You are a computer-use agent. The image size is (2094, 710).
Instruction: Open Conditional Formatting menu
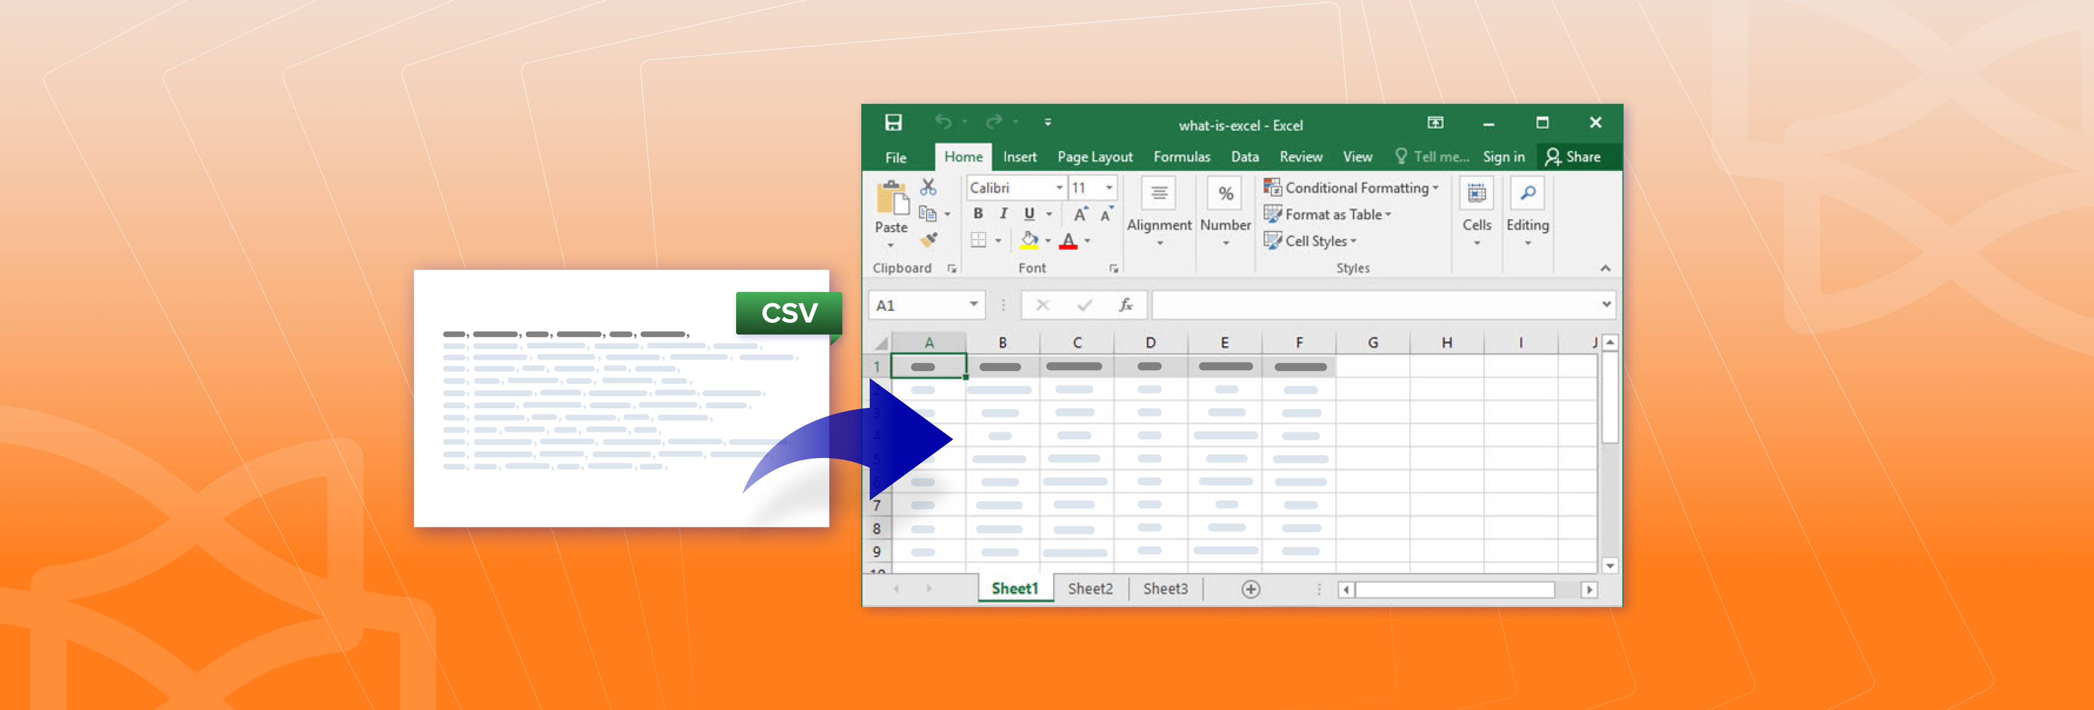[x=1350, y=188]
